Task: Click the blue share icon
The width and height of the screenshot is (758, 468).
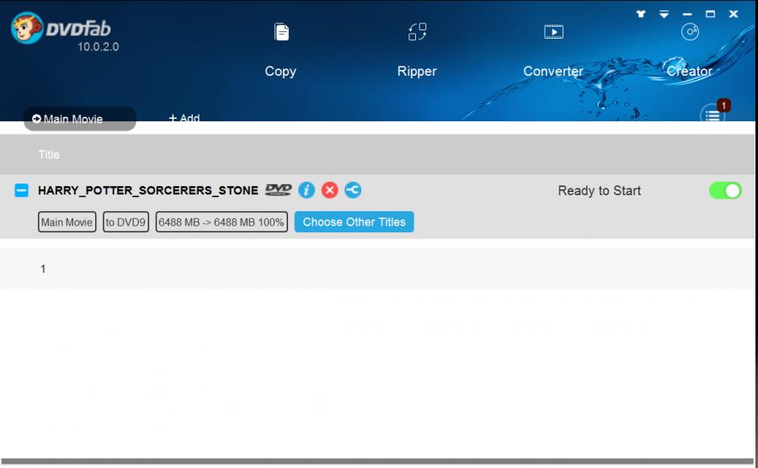Action: click(x=353, y=190)
